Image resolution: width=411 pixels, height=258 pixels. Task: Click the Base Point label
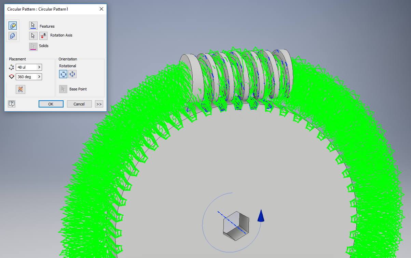[78, 89]
